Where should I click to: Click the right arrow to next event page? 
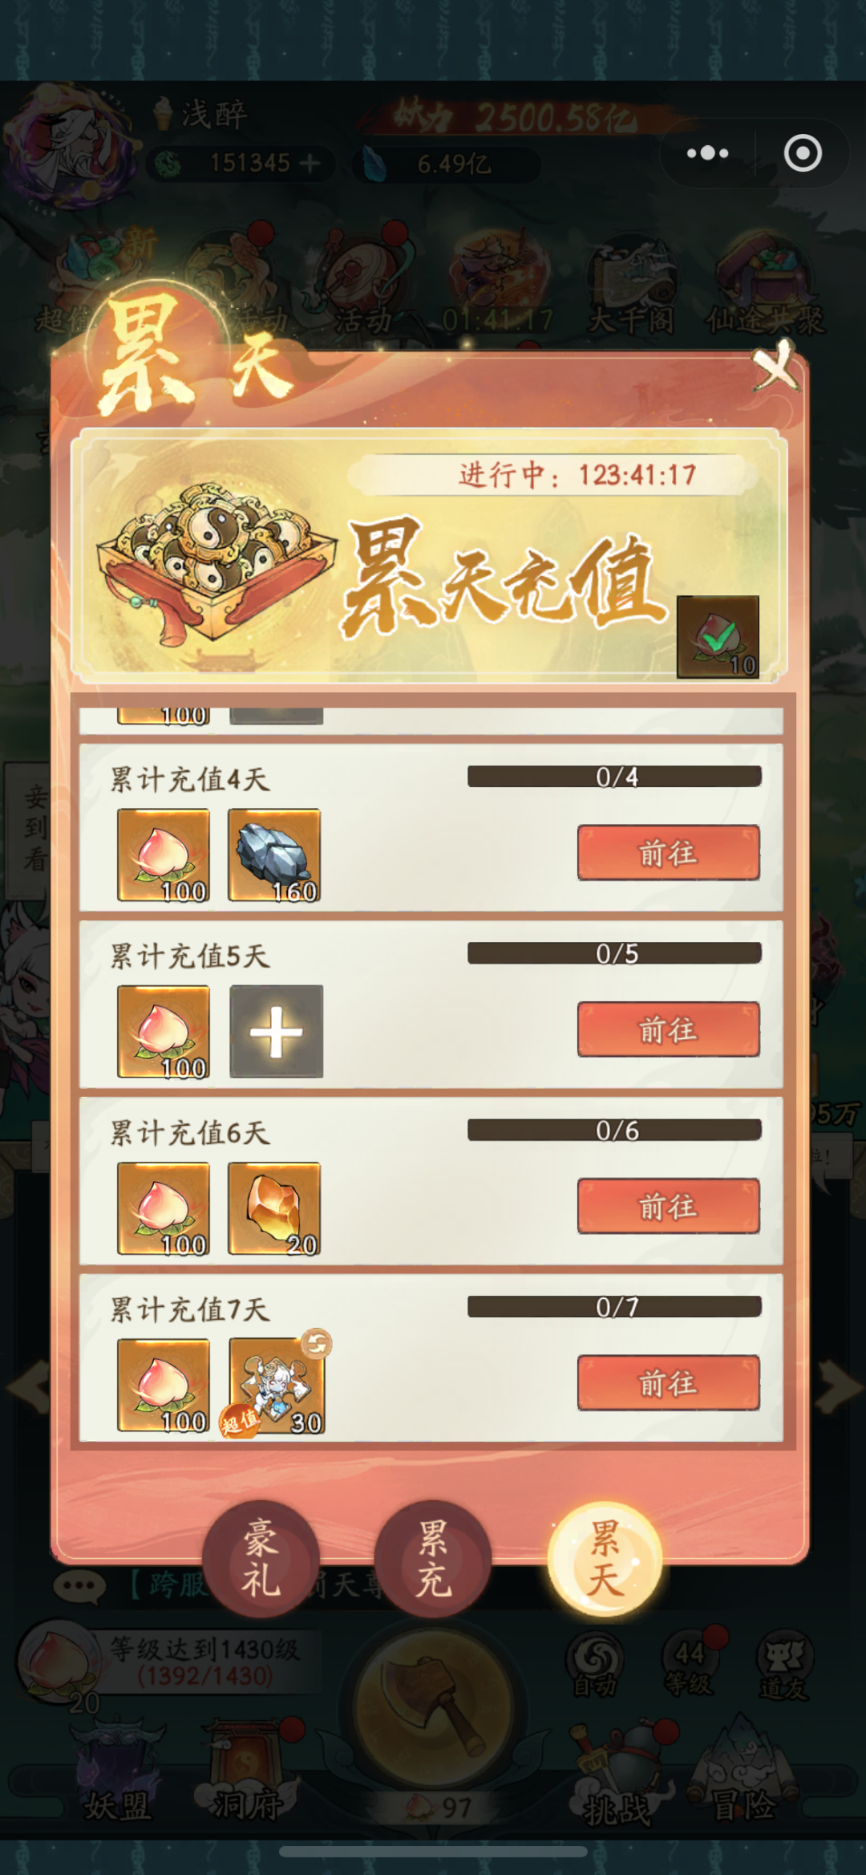pos(838,1387)
